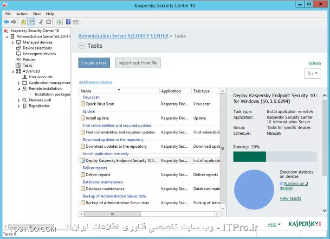Click task list horizontal scroll right arrow
The image size is (330, 239).
pyautogui.click(x=217, y=214)
